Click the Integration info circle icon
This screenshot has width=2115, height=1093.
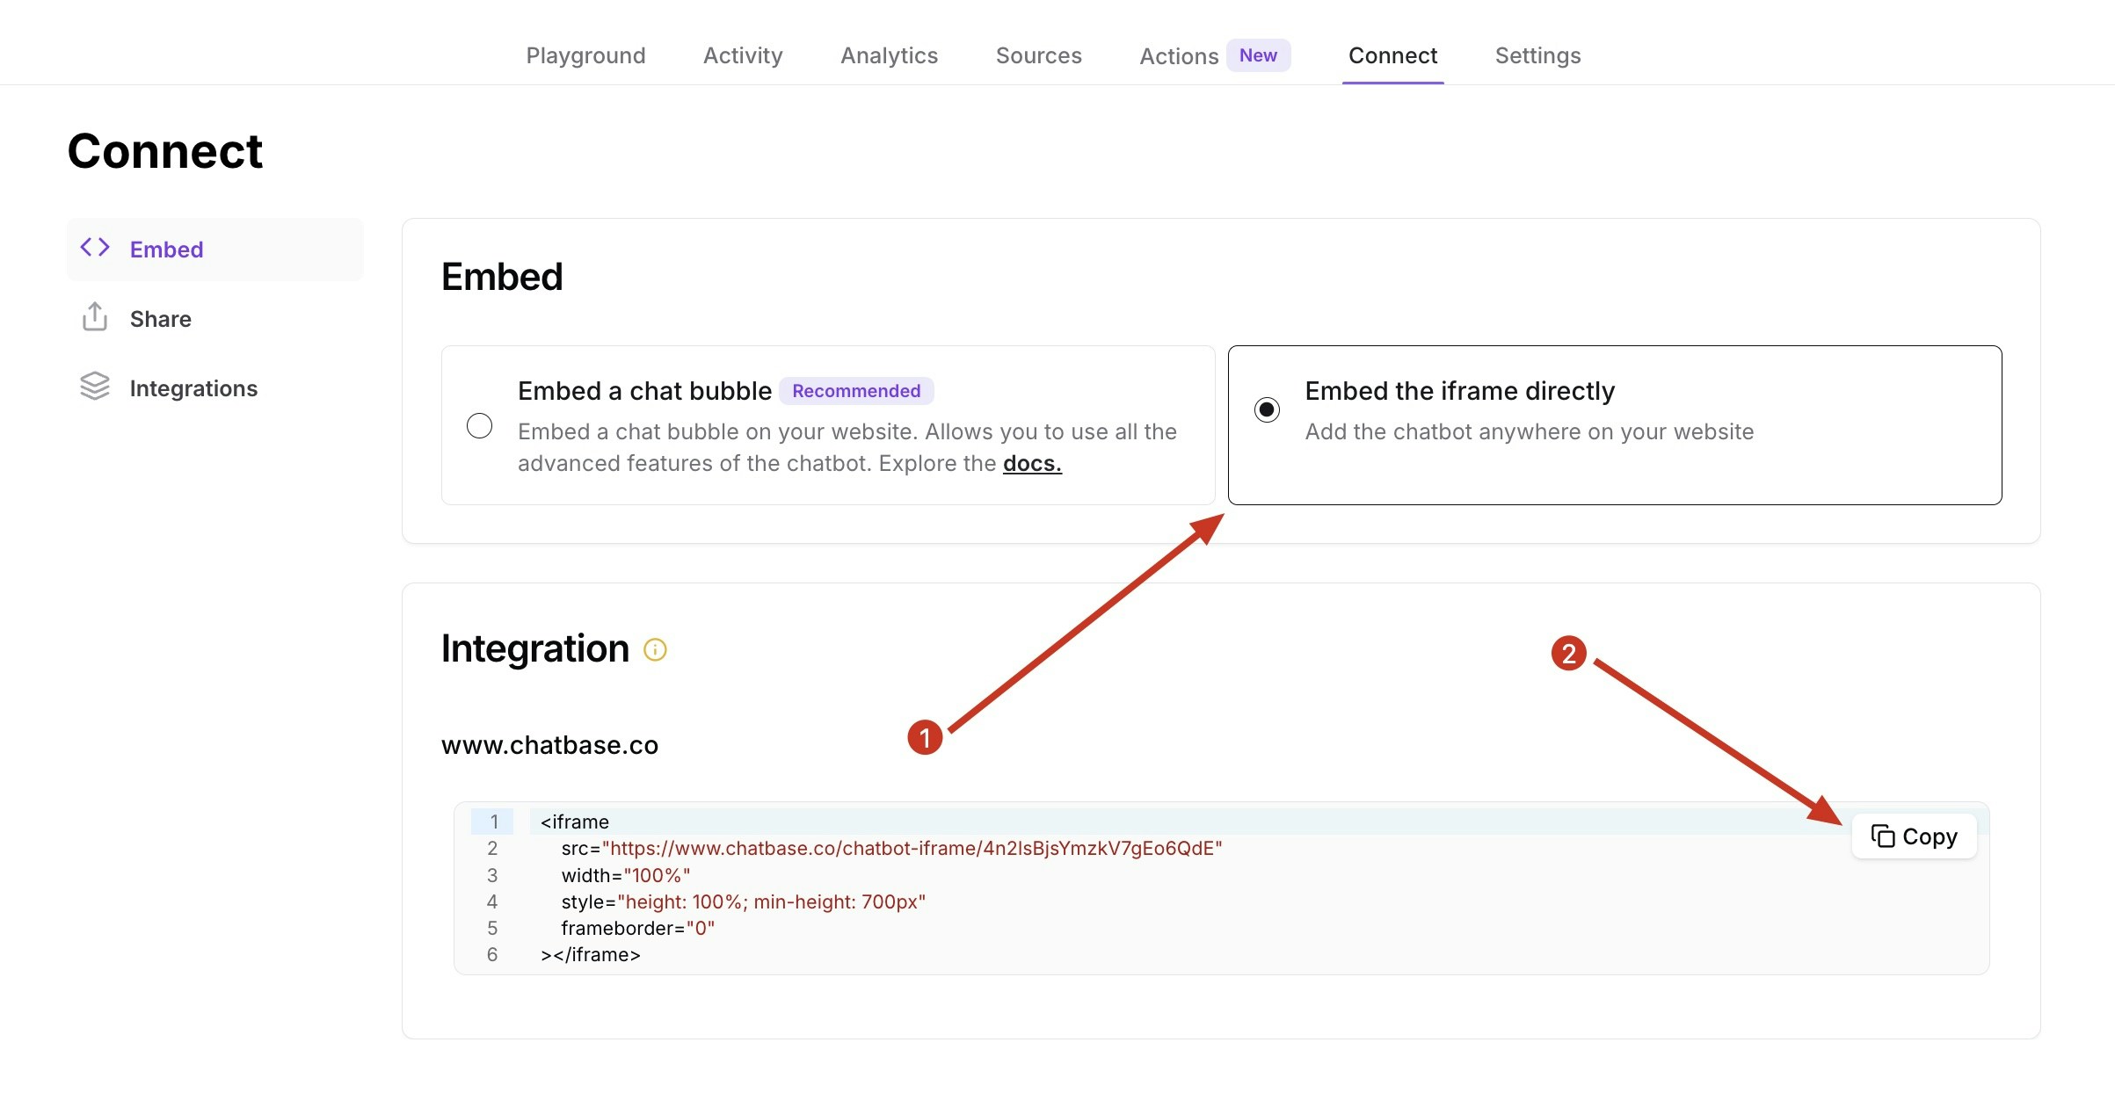pos(655,649)
